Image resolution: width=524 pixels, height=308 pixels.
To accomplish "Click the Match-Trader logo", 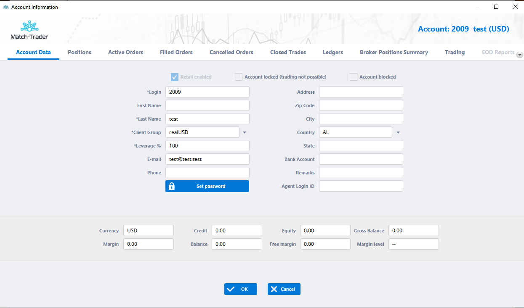I will [x=29, y=29].
